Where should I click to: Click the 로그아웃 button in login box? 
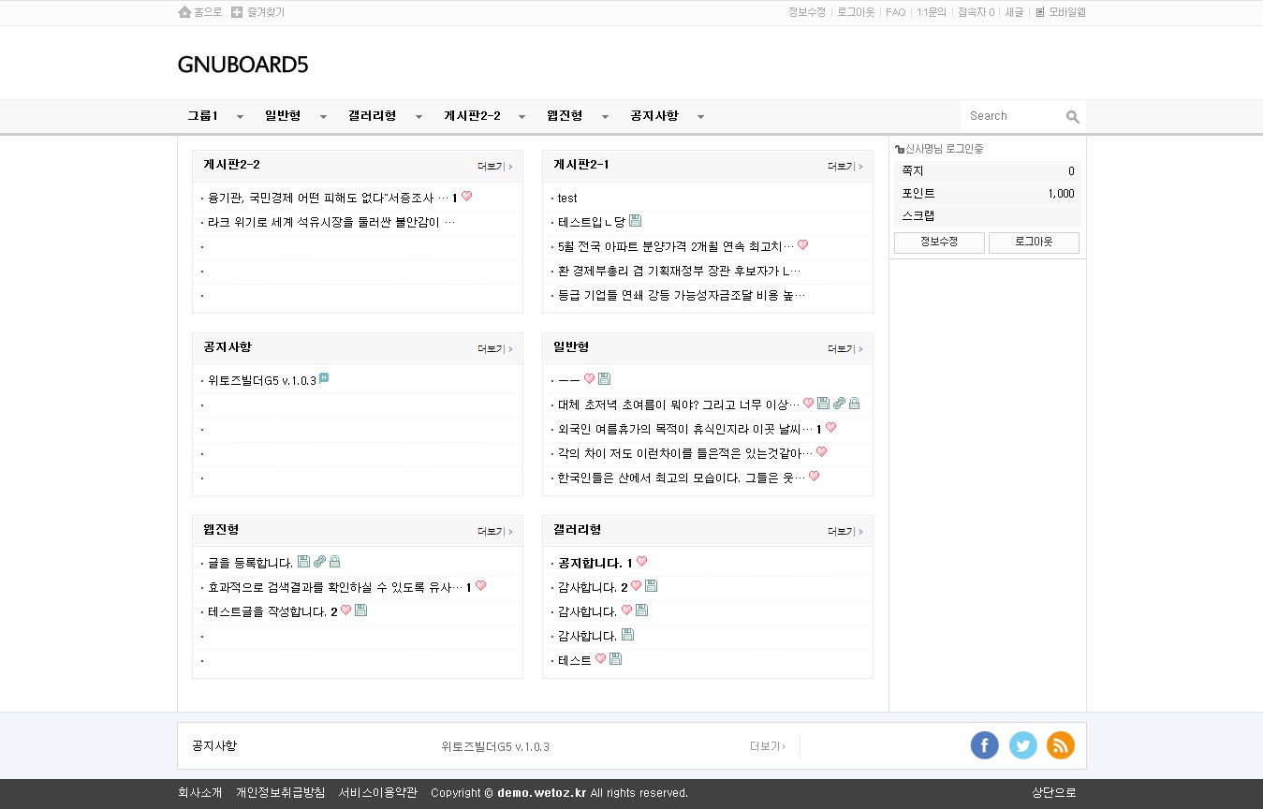pos(1034,243)
